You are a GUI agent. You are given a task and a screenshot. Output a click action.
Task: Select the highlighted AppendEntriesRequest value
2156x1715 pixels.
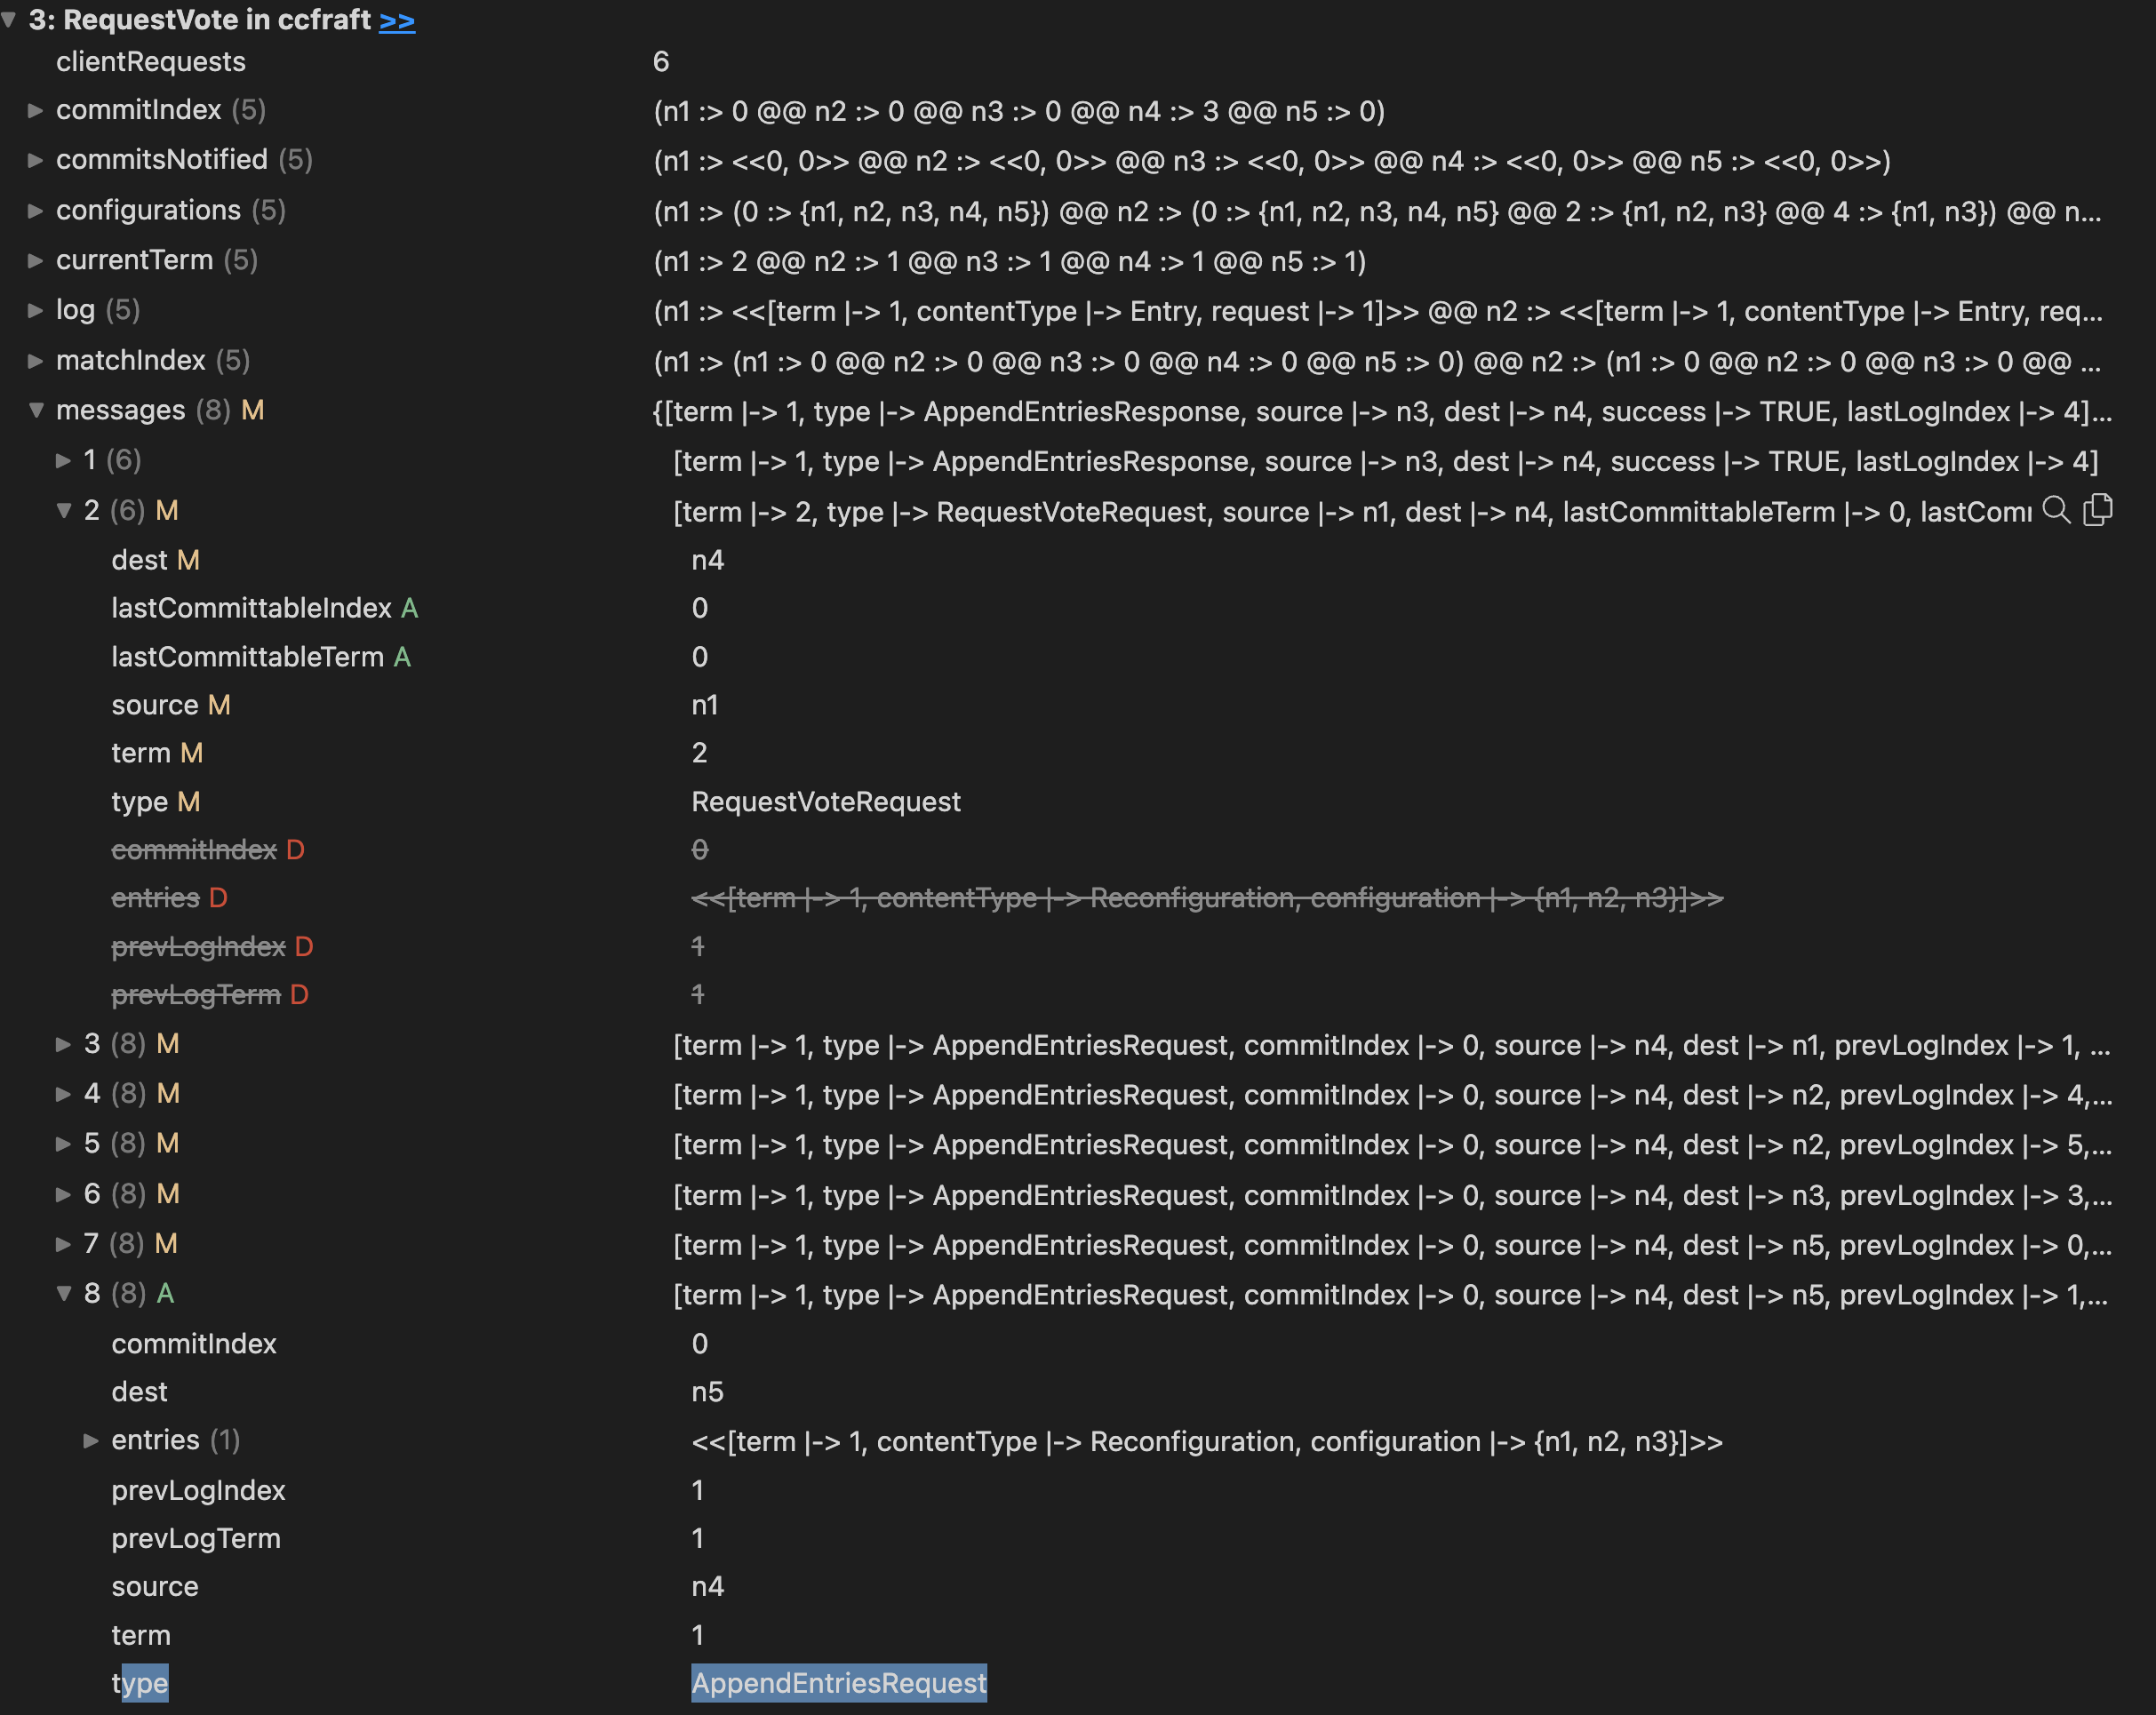(x=840, y=1684)
